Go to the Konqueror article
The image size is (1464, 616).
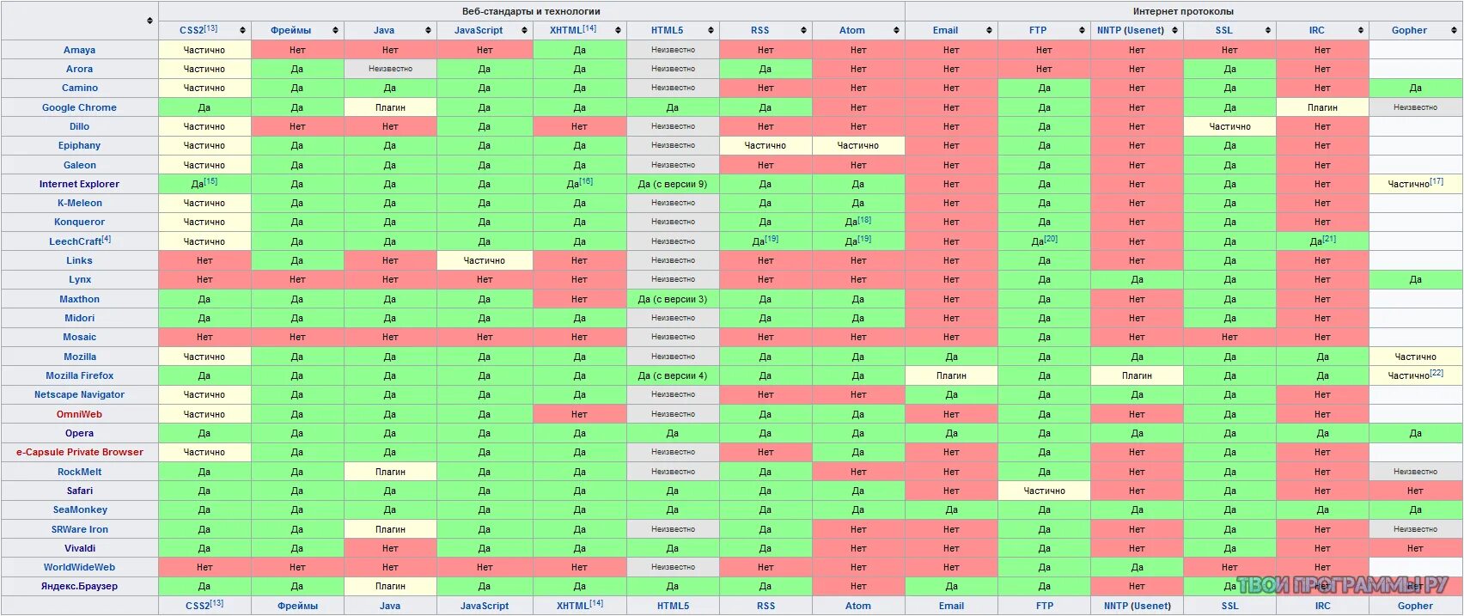79,222
